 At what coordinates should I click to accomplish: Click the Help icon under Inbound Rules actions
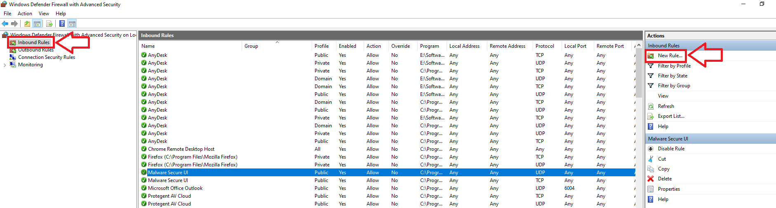651,126
